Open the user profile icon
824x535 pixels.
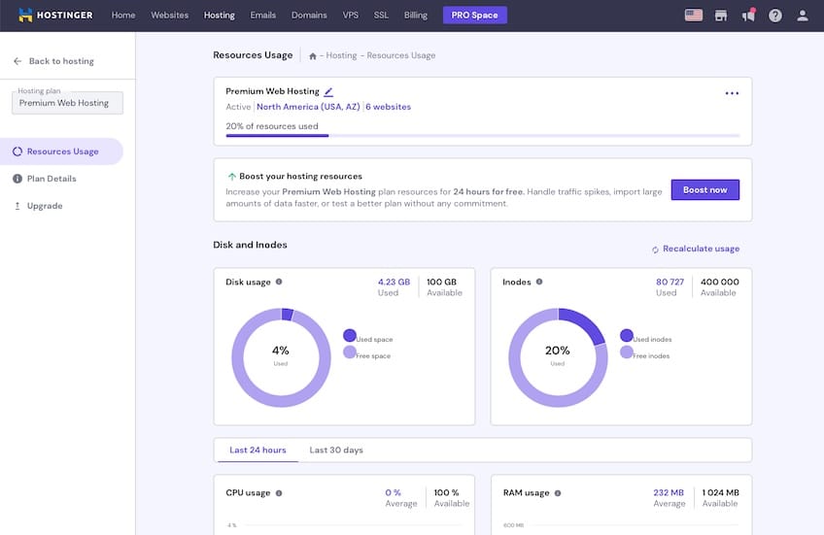(803, 16)
